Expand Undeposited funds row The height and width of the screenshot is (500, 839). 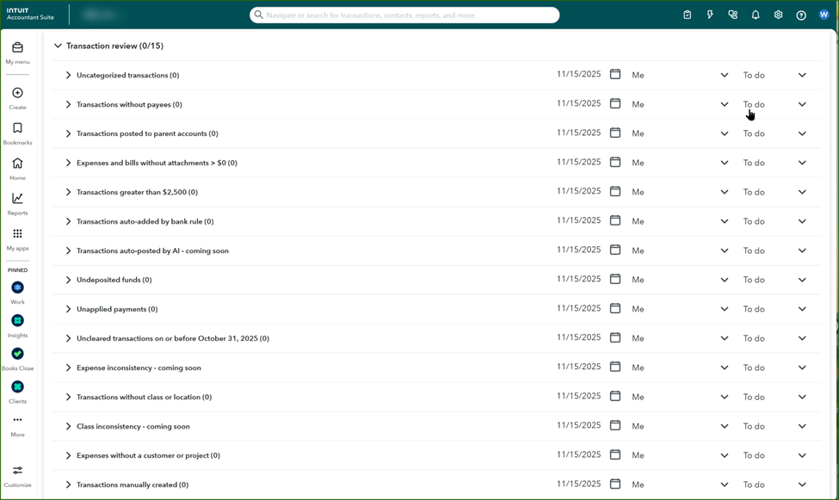point(69,280)
